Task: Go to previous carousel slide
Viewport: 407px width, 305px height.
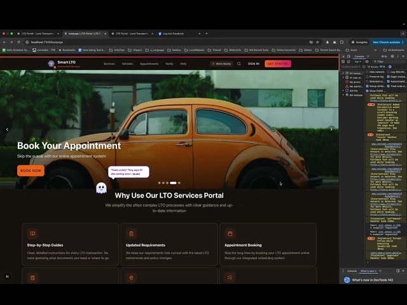Action: (7, 129)
